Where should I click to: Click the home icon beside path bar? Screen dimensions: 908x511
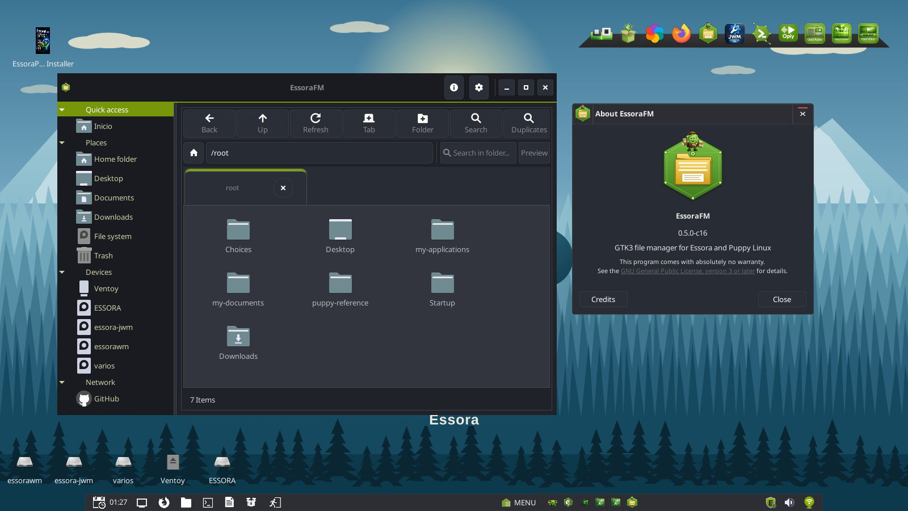[194, 153]
